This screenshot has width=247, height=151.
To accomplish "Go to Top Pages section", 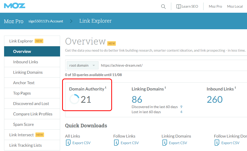I will [32, 93].
